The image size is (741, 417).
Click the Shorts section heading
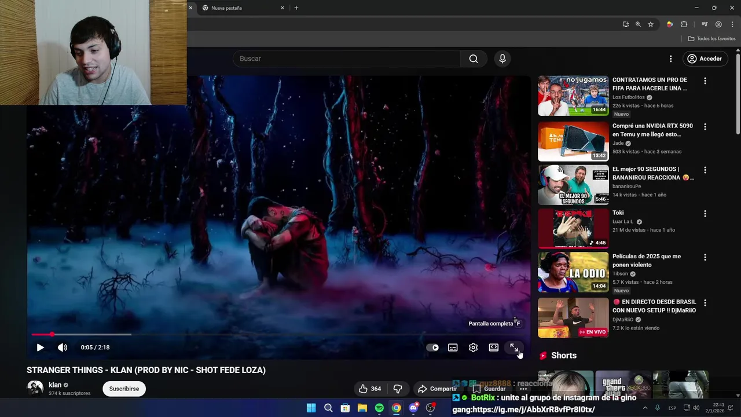564,356
